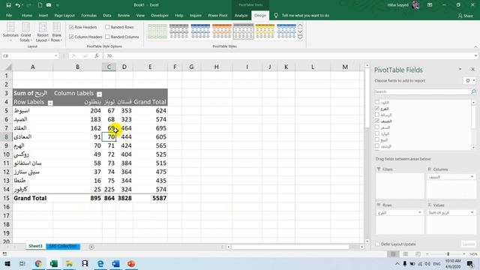The height and width of the screenshot is (270, 480).
Task: Uncheck the Row Headers checkbox
Action: pos(71,27)
